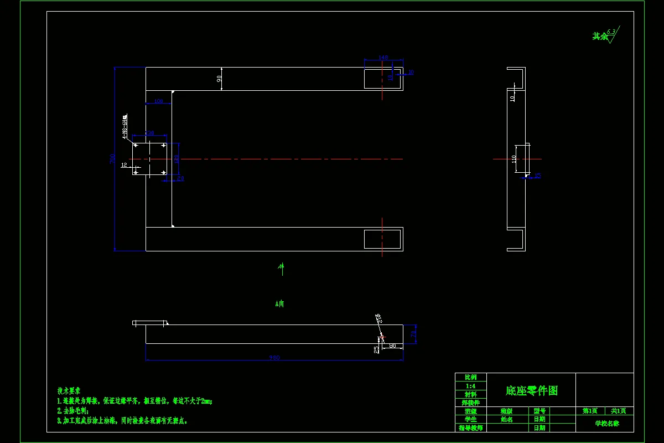Select the 姓名 cell
Image resolution: width=664 pixels, height=443 pixels.
506,419
